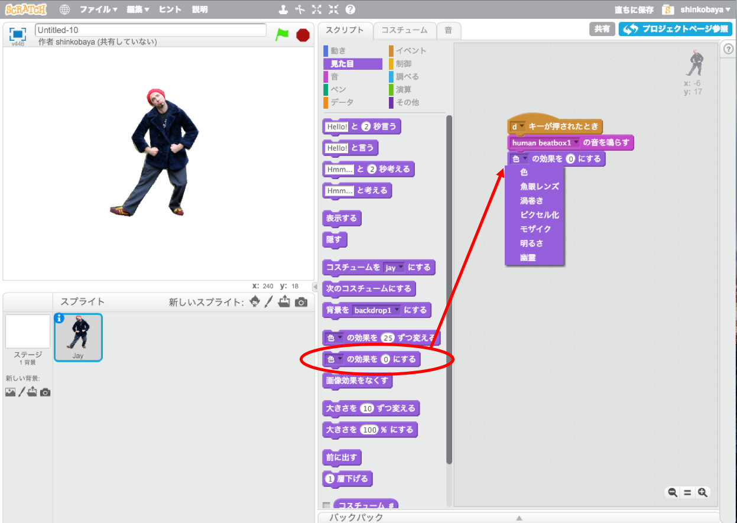Click the blocks palette vertical scrollbar
This screenshot has height=523, width=737.
coord(449,290)
